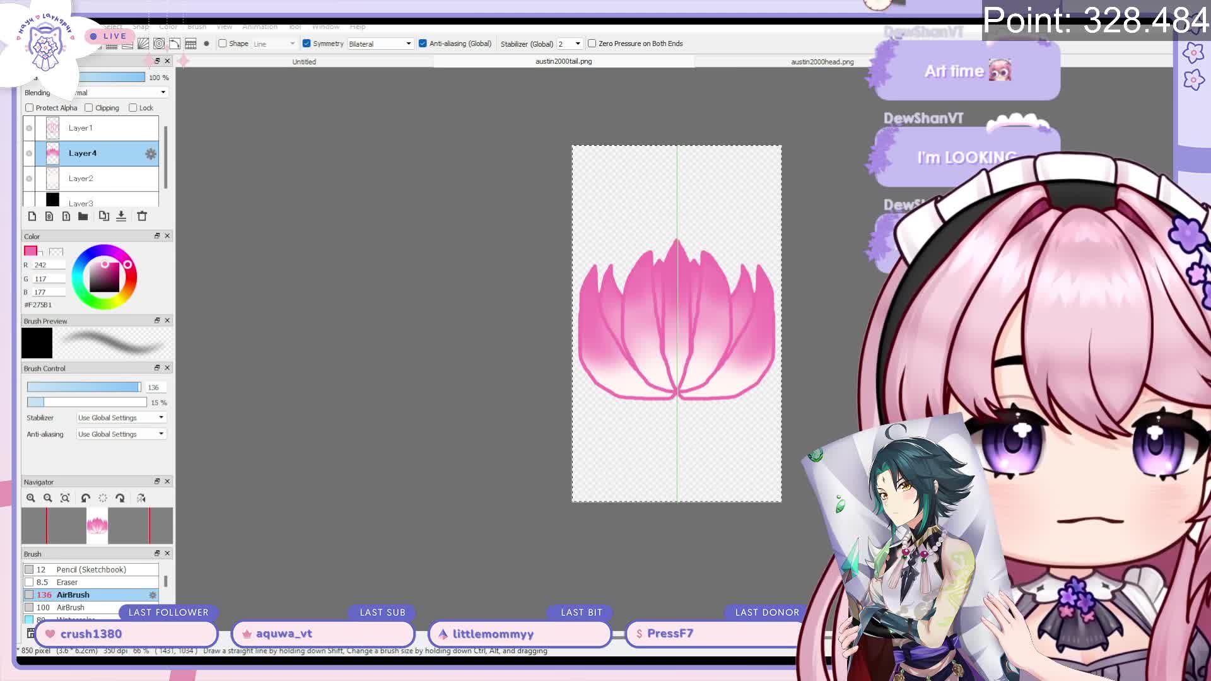This screenshot has width=1211, height=681.
Task: Open the View menu
Action: tap(224, 27)
